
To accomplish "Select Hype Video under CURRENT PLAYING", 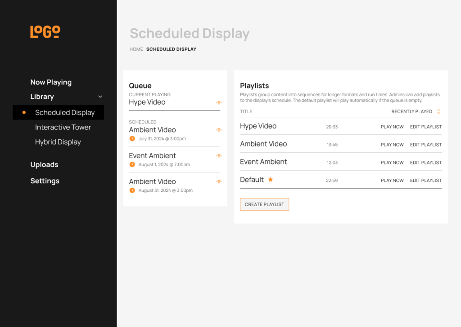I will pyautogui.click(x=147, y=102).
